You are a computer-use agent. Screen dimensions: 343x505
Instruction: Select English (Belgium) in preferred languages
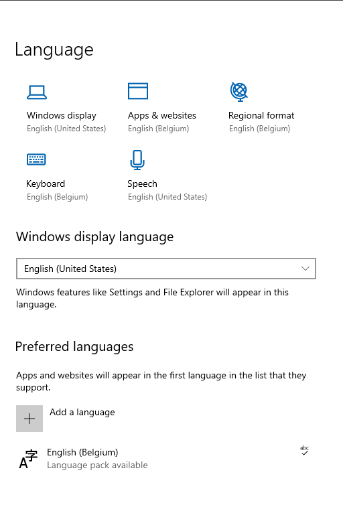[82, 452]
